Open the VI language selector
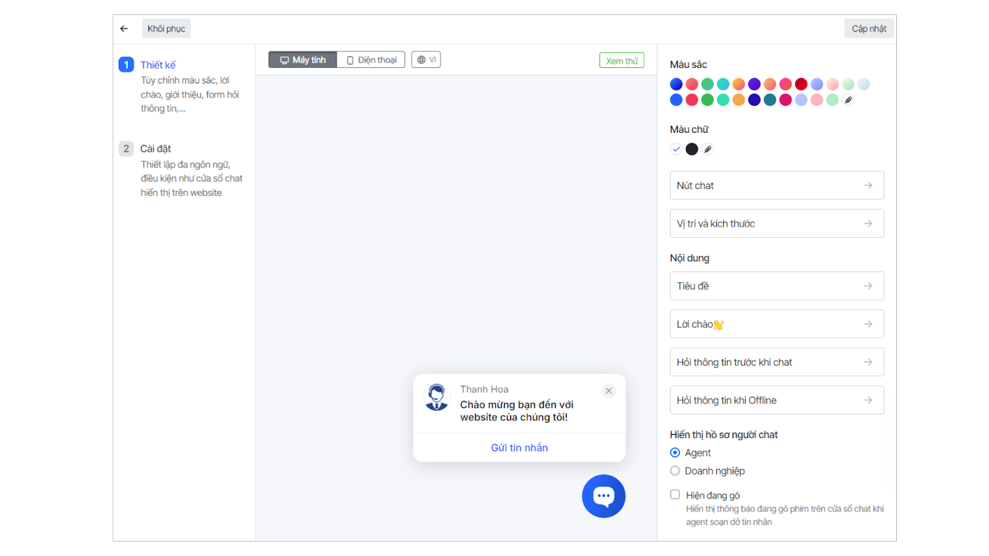Viewport: 989px width, 556px height. click(426, 60)
